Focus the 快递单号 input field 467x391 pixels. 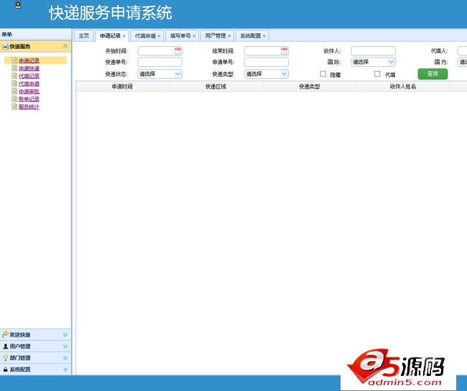(x=160, y=62)
